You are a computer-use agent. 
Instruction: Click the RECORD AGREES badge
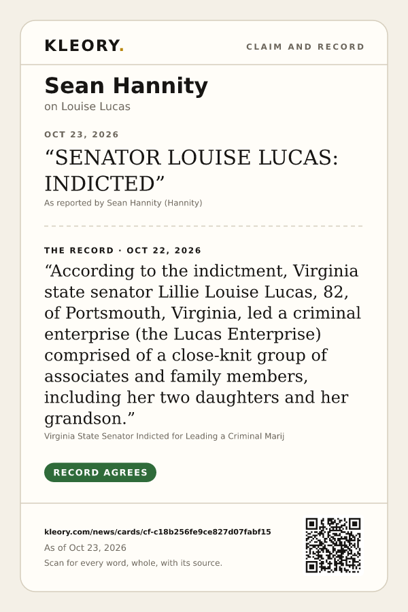click(100, 473)
